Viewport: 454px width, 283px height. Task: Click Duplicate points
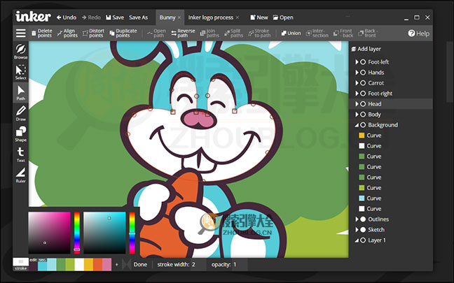(x=123, y=34)
